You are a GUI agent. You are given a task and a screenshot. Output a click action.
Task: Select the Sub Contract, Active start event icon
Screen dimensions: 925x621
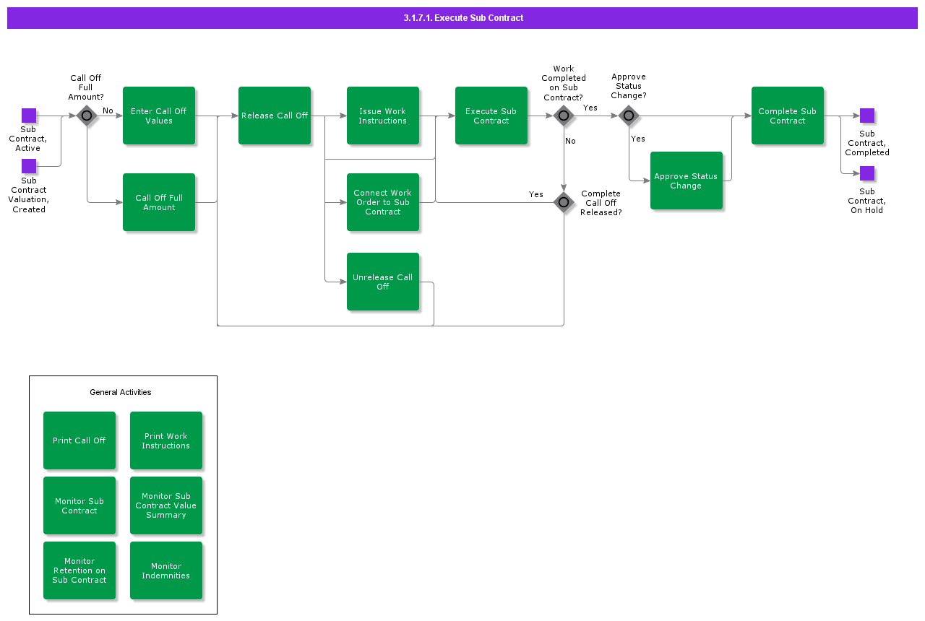point(29,115)
